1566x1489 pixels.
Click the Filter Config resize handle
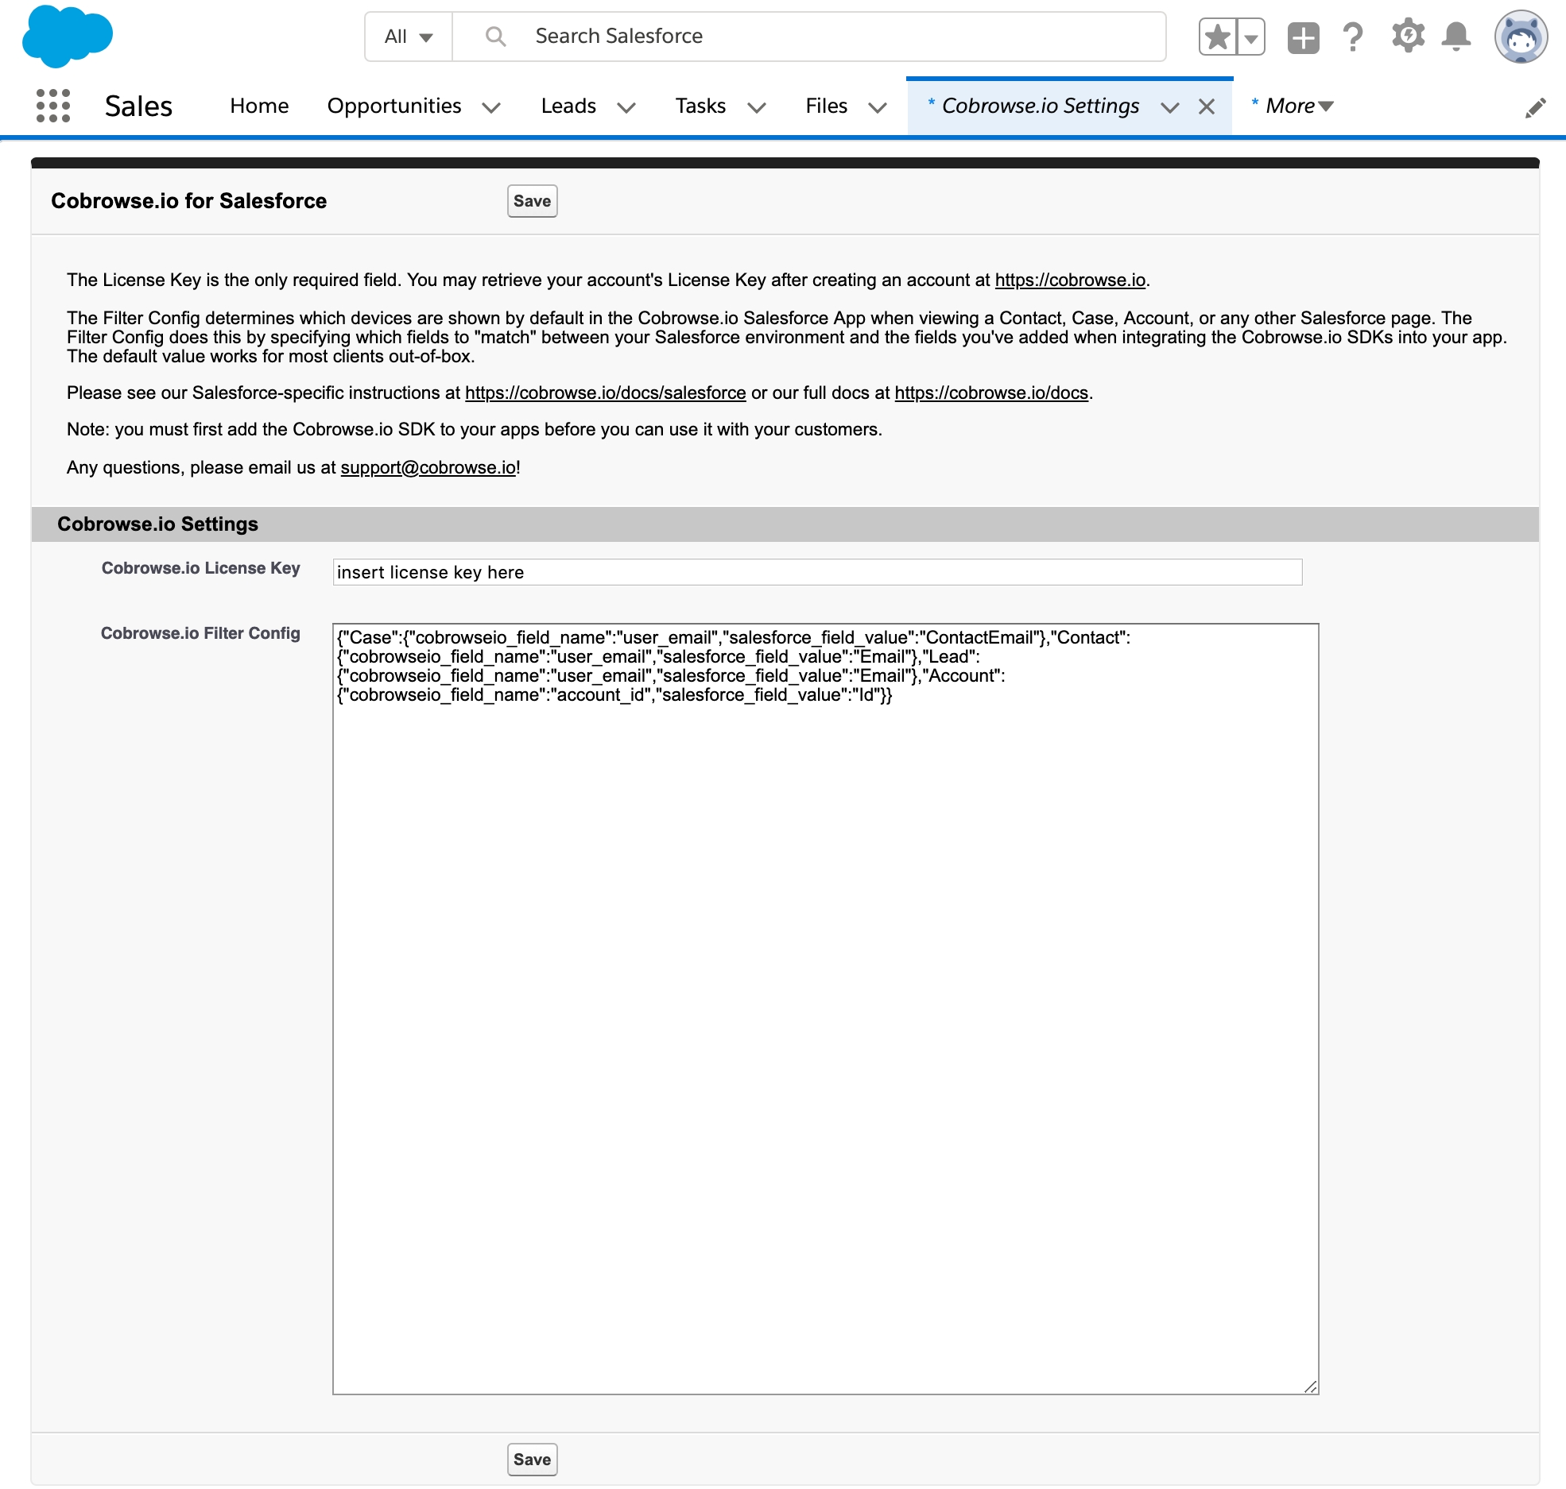point(1310,1387)
